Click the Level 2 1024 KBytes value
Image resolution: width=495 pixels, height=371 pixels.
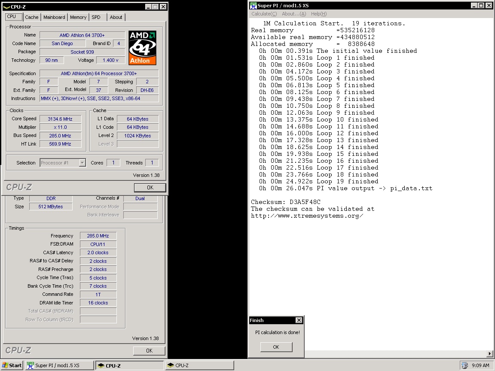(137, 136)
